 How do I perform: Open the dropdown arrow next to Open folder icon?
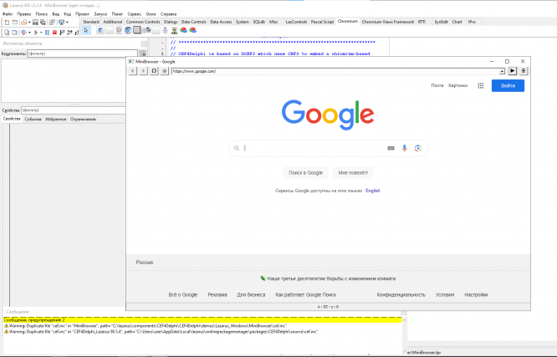(x=29, y=22)
